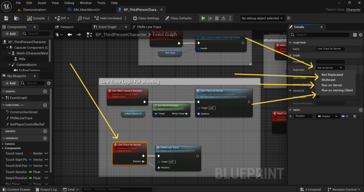Open the File menu

pos(18,3)
